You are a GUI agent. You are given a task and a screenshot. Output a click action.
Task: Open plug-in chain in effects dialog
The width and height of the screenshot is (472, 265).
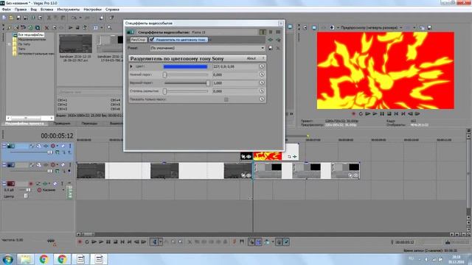(271, 40)
